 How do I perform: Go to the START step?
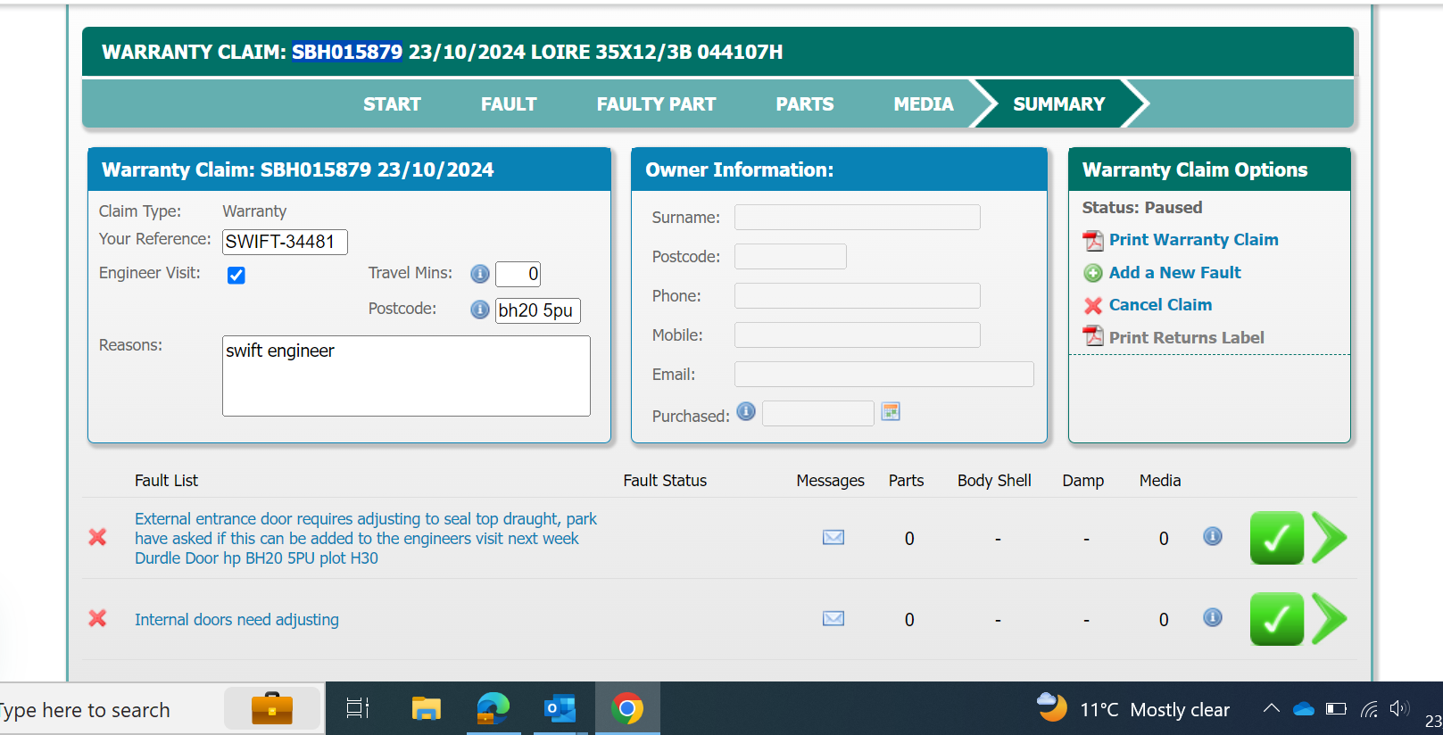(x=392, y=104)
